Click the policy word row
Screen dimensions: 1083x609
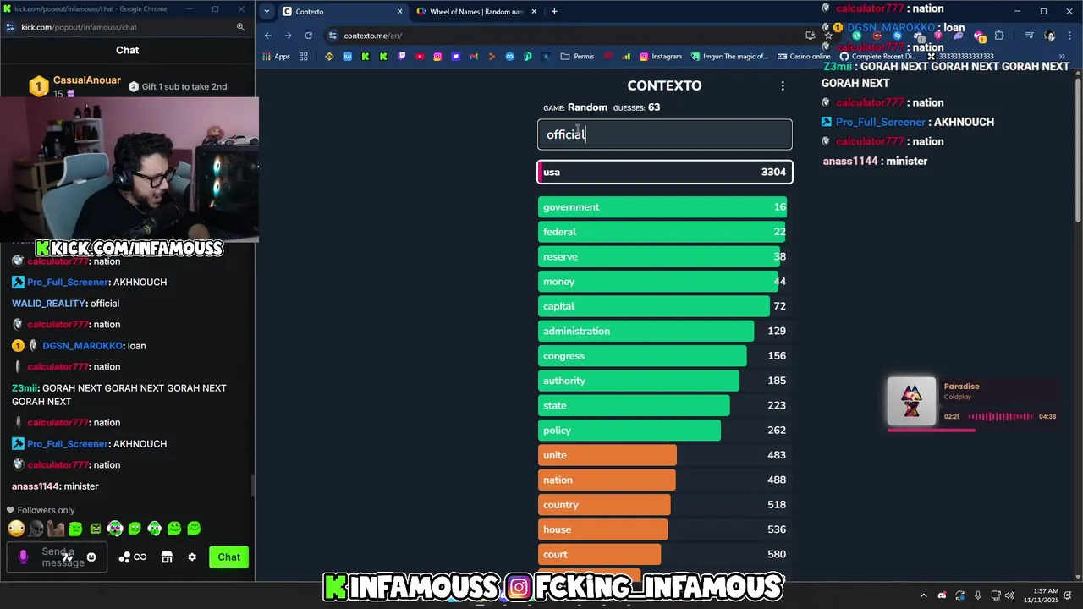click(x=665, y=431)
